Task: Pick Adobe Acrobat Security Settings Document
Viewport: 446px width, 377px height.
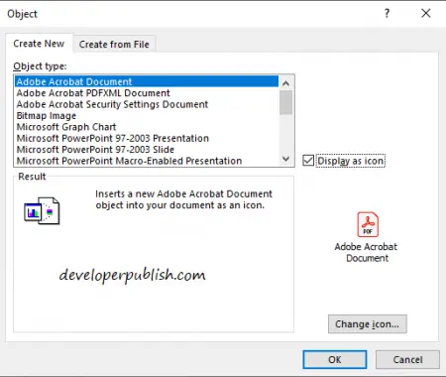Action: [x=147, y=104]
